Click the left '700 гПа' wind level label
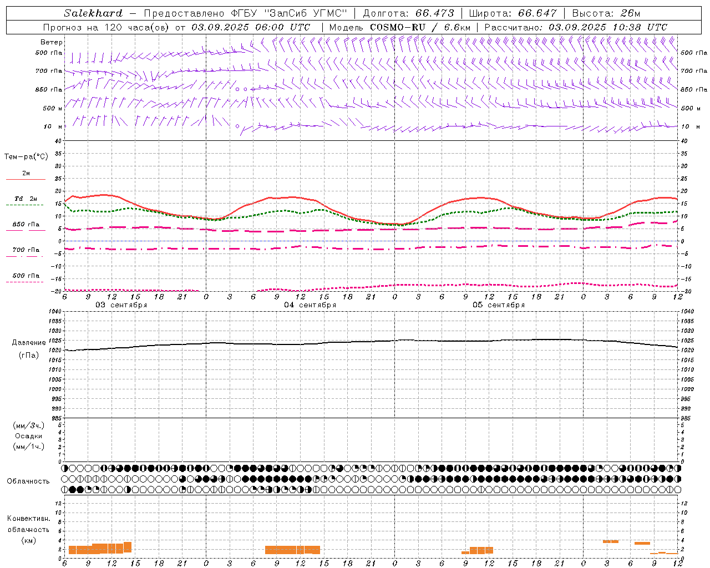 coord(49,71)
